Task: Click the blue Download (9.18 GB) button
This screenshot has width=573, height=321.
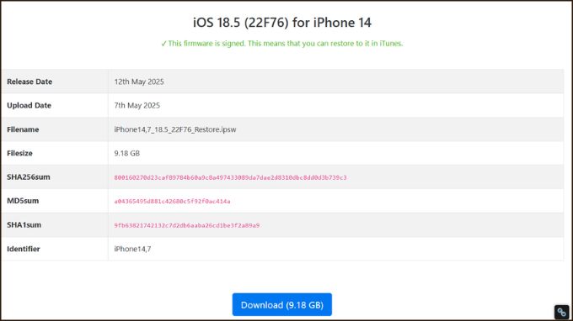Action: 281,304
